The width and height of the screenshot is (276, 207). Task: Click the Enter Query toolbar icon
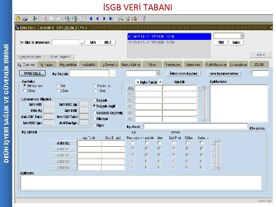coord(67,18)
